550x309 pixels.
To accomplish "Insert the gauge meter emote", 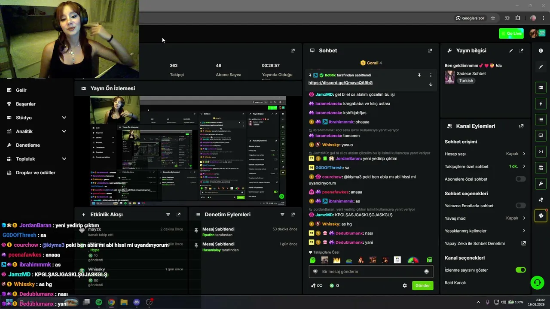I will click(413, 260).
